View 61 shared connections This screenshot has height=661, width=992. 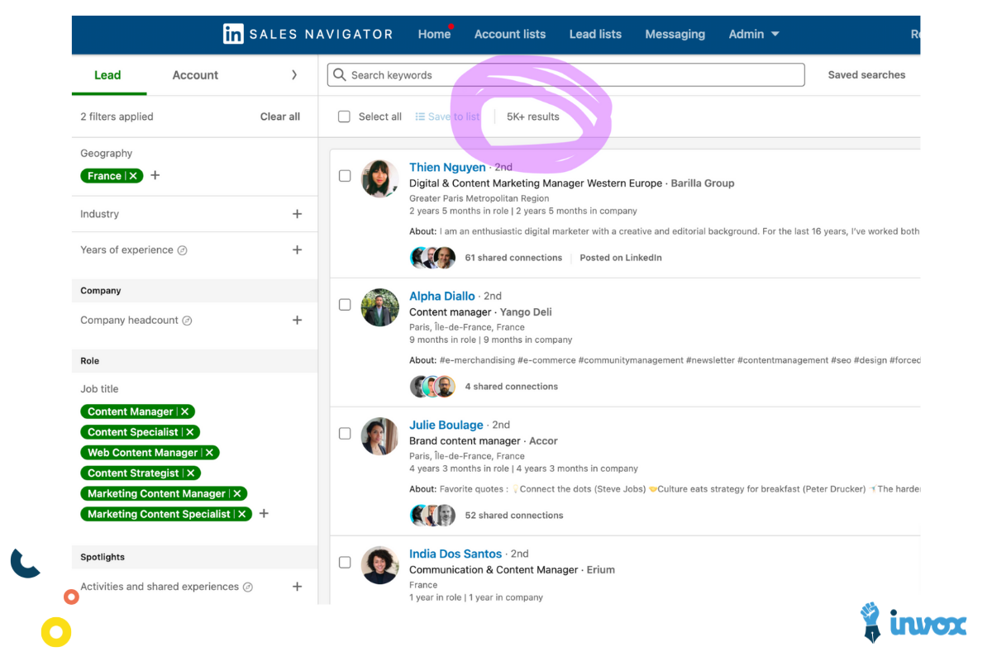513,258
